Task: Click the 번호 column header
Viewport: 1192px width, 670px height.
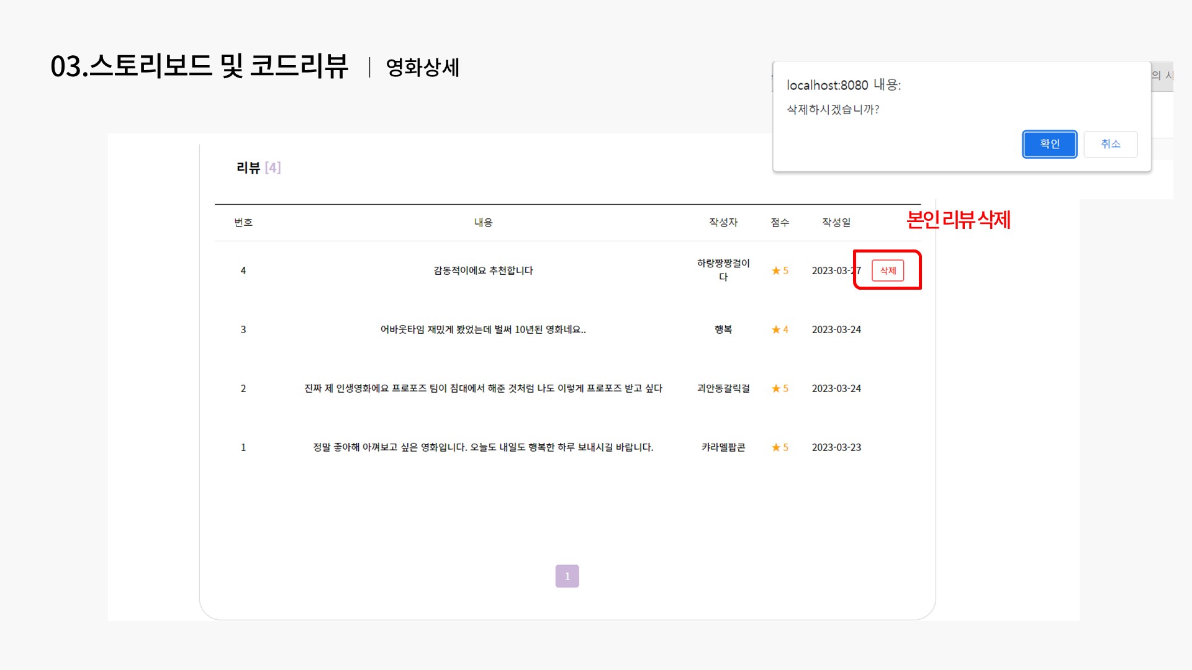Action: coord(243,222)
